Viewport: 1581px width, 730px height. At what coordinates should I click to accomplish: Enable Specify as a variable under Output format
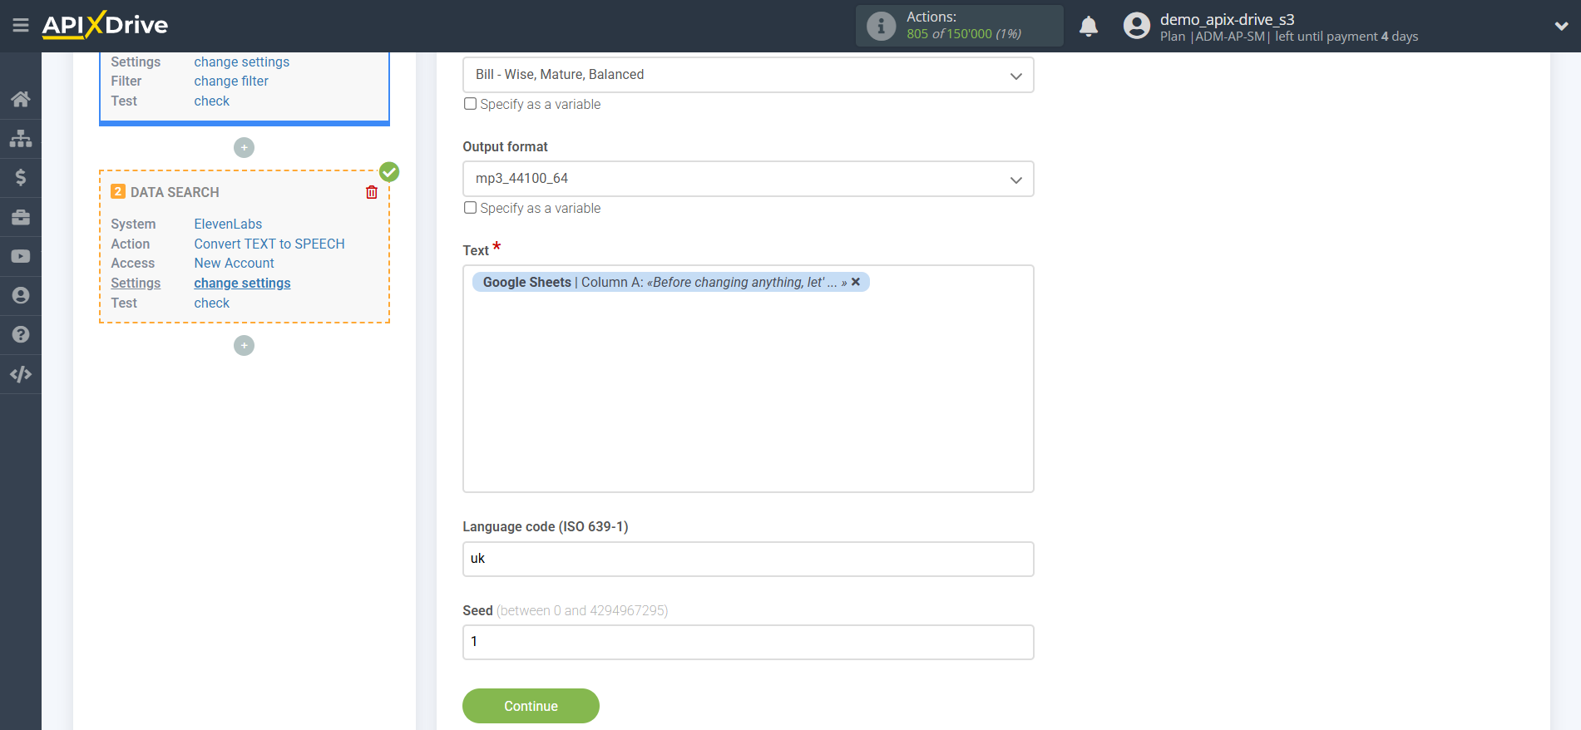tap(471, 208)
